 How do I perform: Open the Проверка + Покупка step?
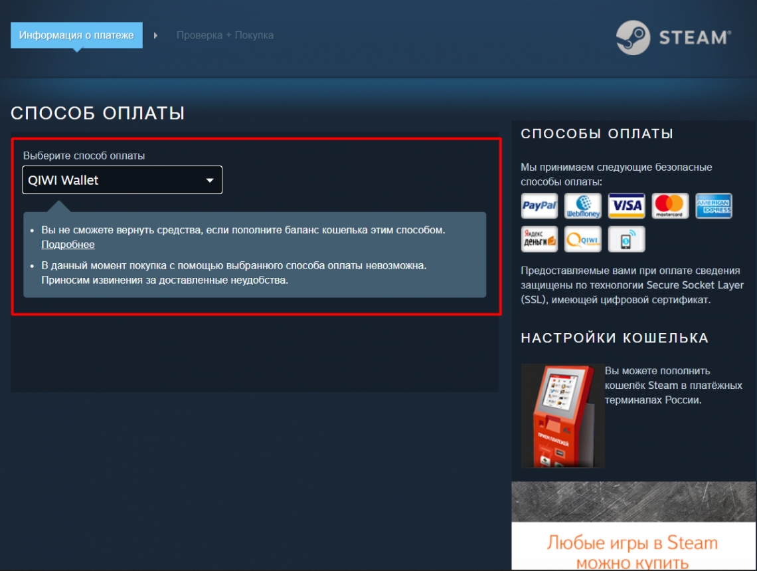click(x=225, y=35)
